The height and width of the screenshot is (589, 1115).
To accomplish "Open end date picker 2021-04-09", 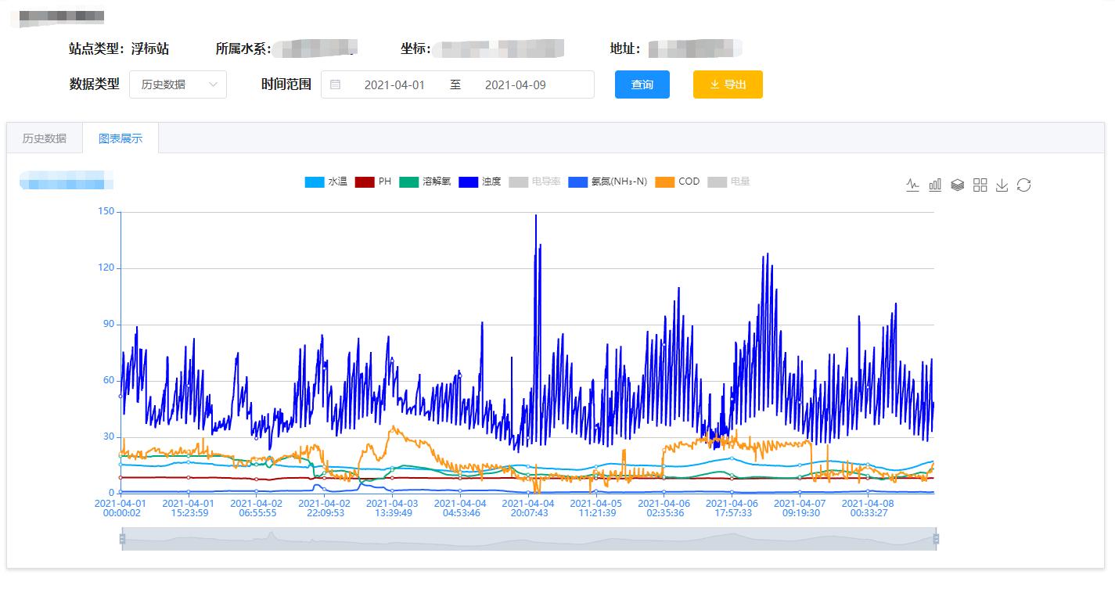I will click(515, 84).
